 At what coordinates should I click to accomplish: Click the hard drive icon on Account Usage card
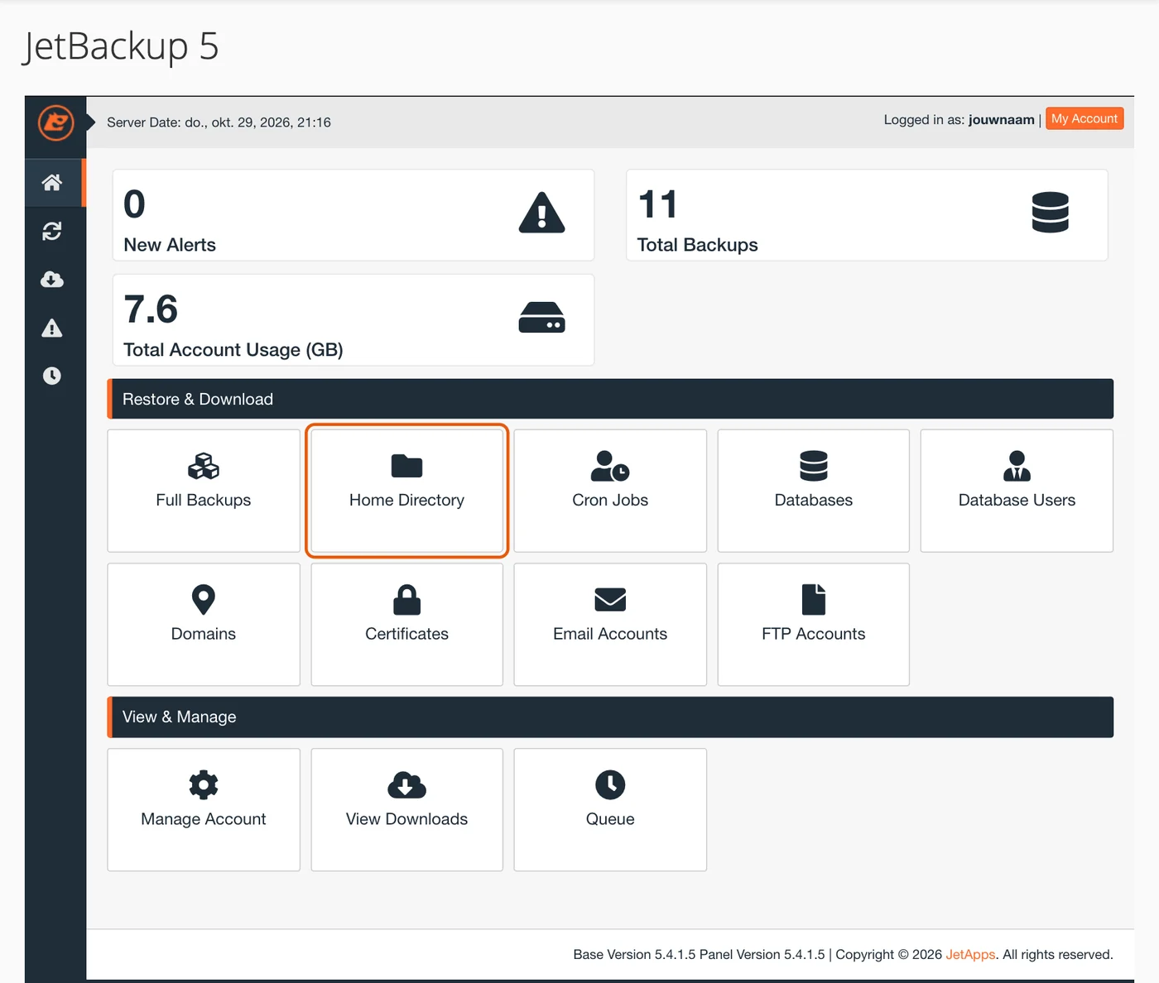tap(542, 318)
